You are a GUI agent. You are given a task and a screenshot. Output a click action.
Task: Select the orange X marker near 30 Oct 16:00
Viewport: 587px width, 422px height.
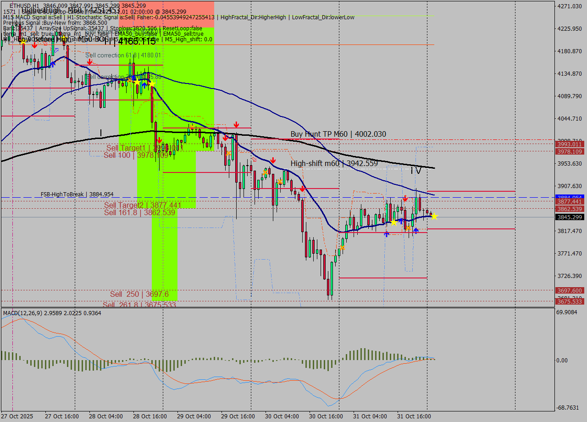pos(342,247)
